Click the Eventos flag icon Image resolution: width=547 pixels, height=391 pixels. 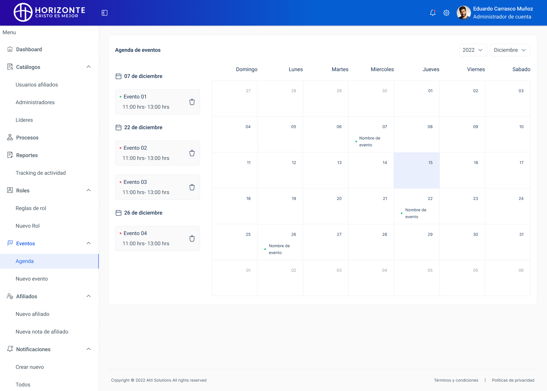10,243
